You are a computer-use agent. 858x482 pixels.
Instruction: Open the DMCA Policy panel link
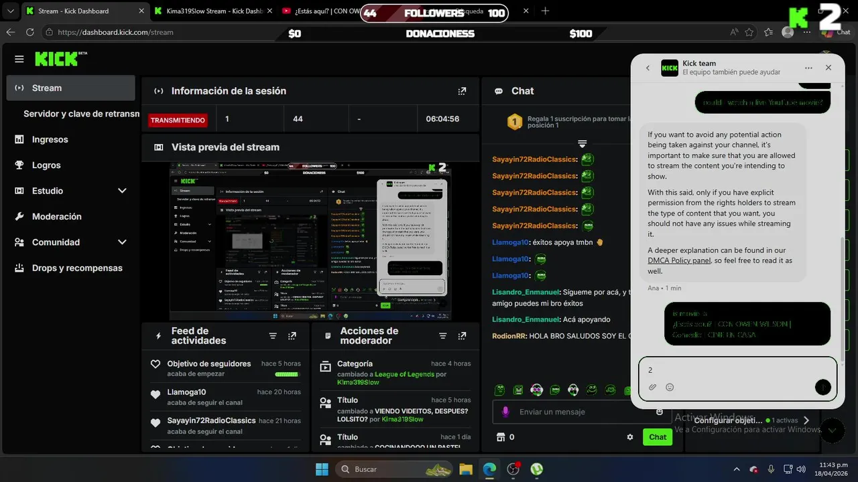click(679, 260)
